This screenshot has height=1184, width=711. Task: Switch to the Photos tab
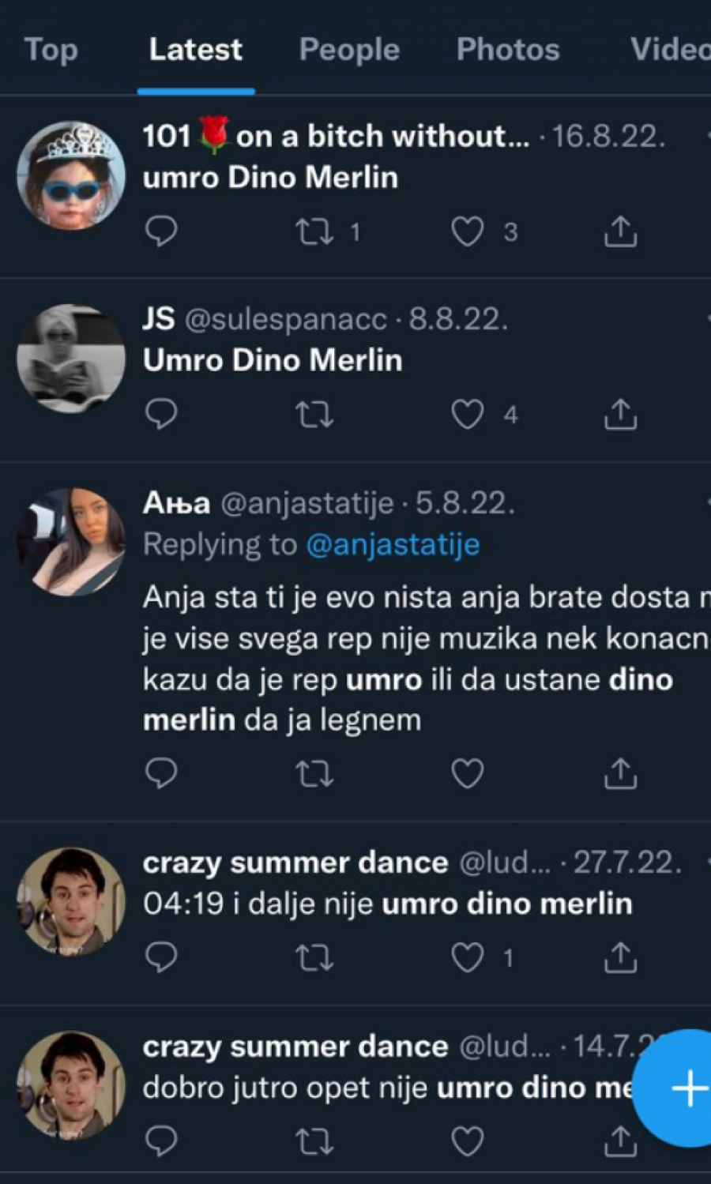pos(508,50)
